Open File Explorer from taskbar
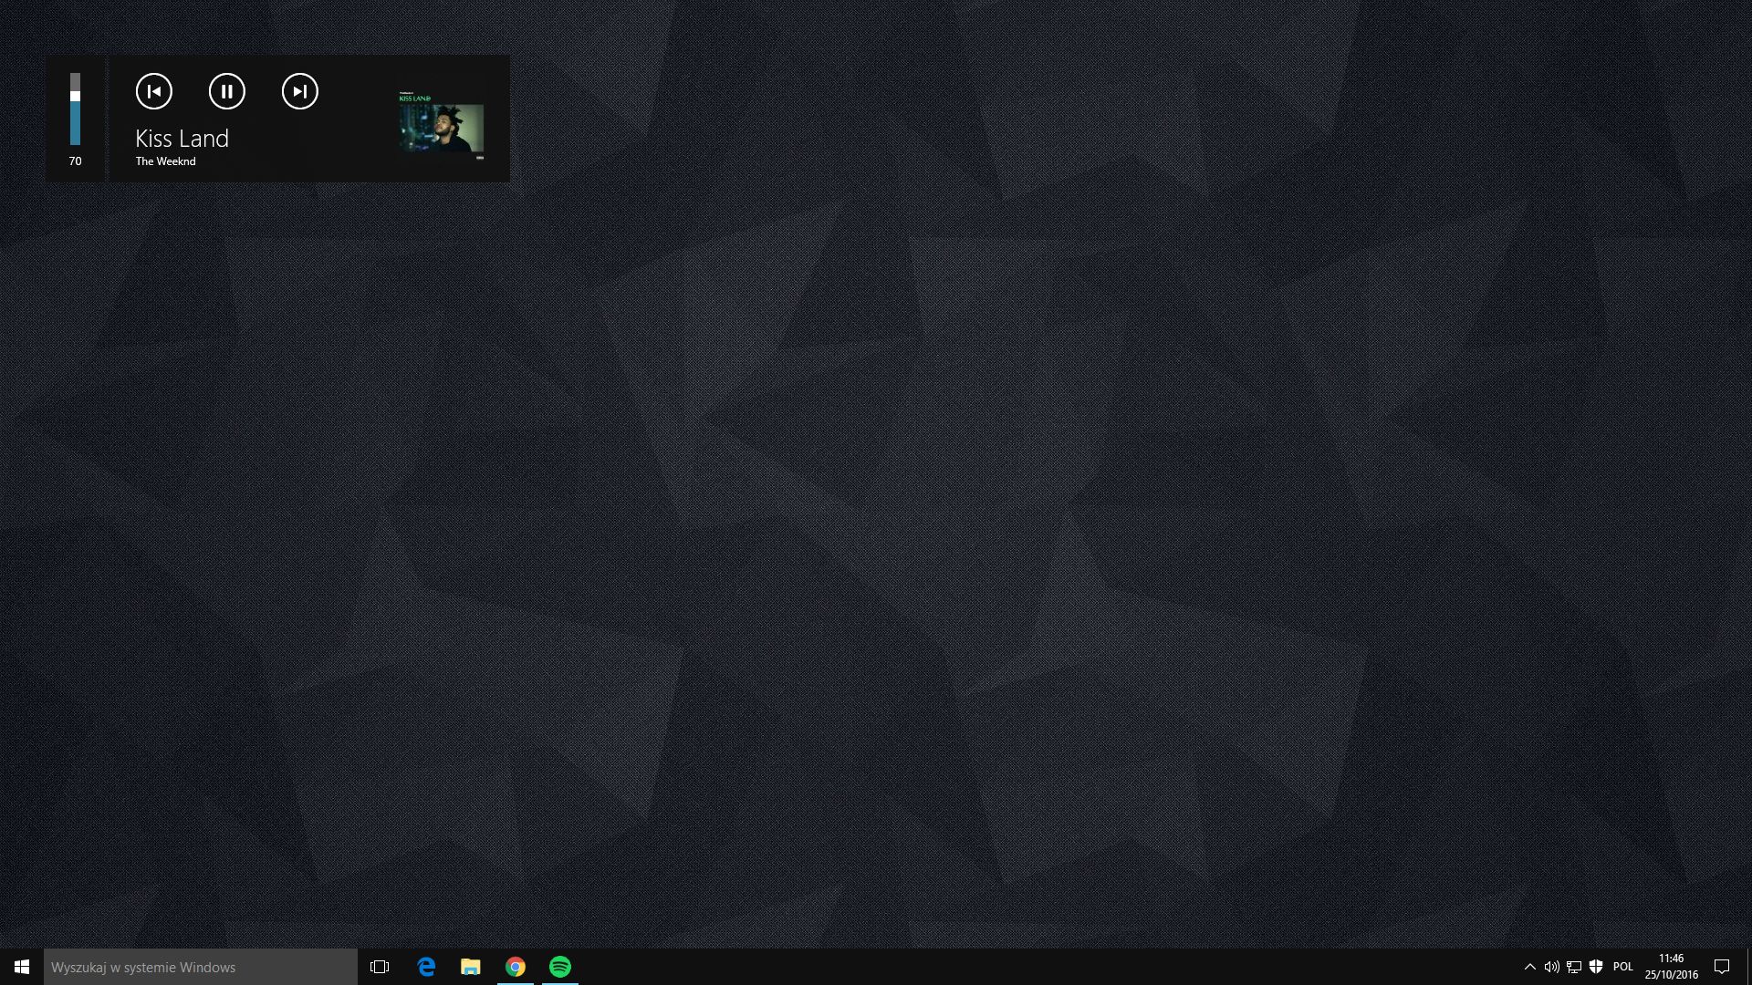 471,967
